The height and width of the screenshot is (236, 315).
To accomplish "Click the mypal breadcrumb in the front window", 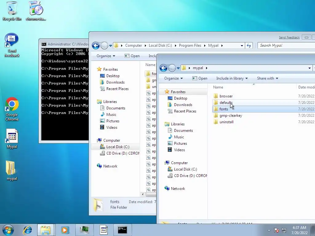I will (x=198, y=68).
